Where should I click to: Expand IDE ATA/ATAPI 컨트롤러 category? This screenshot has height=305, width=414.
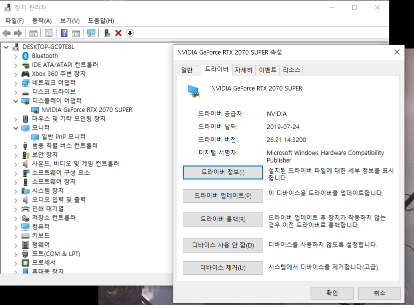[15, 65]
